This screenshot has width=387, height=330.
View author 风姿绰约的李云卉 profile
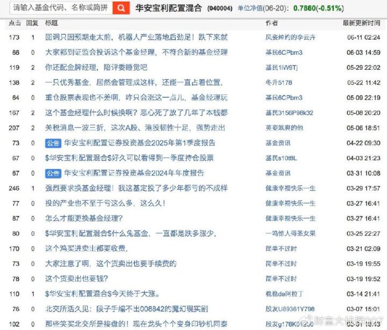click(x=290, y=37)
